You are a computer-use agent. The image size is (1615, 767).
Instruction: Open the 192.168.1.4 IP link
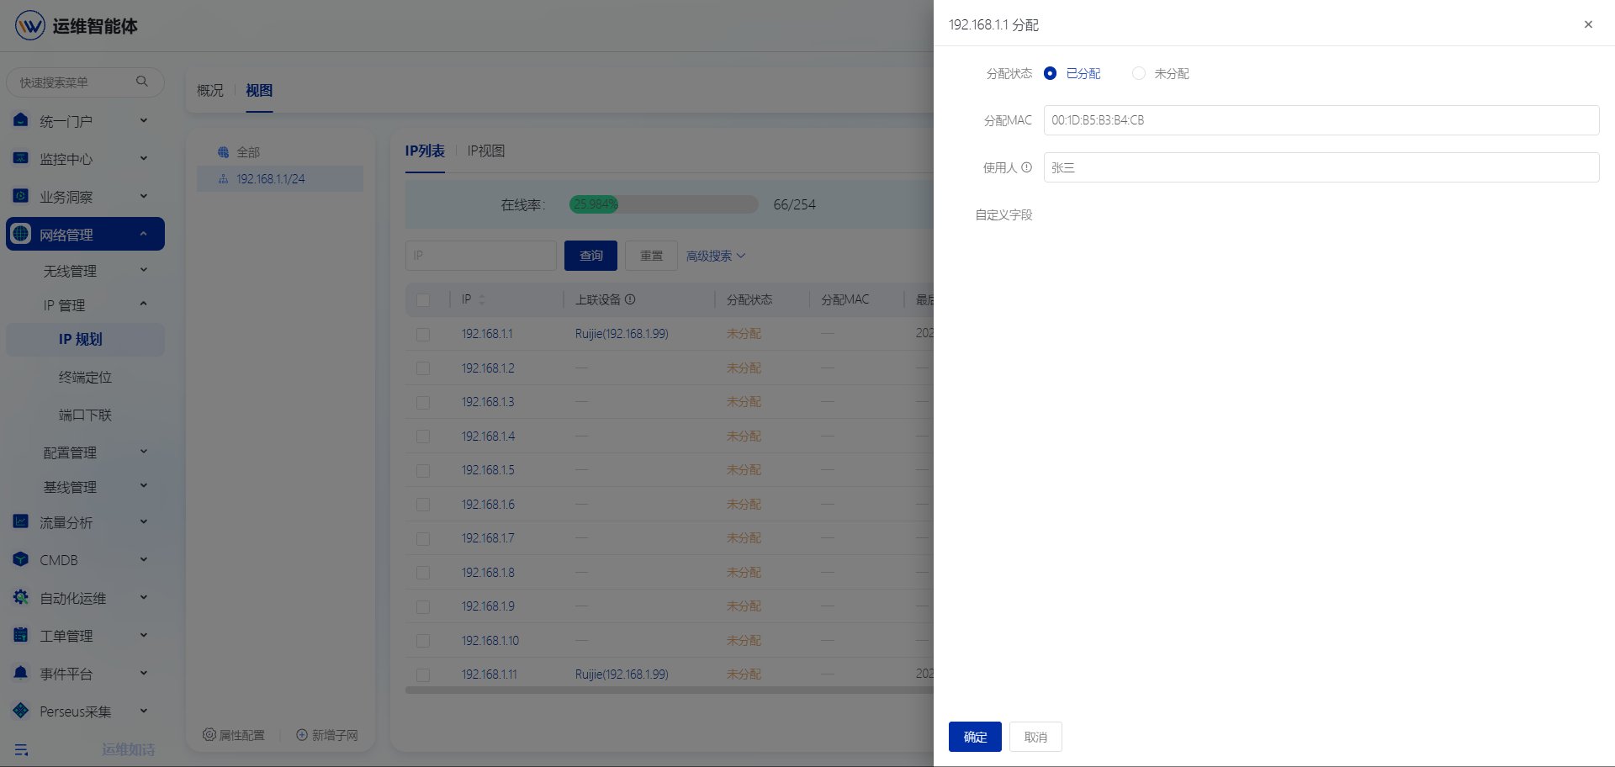point(488,436)
